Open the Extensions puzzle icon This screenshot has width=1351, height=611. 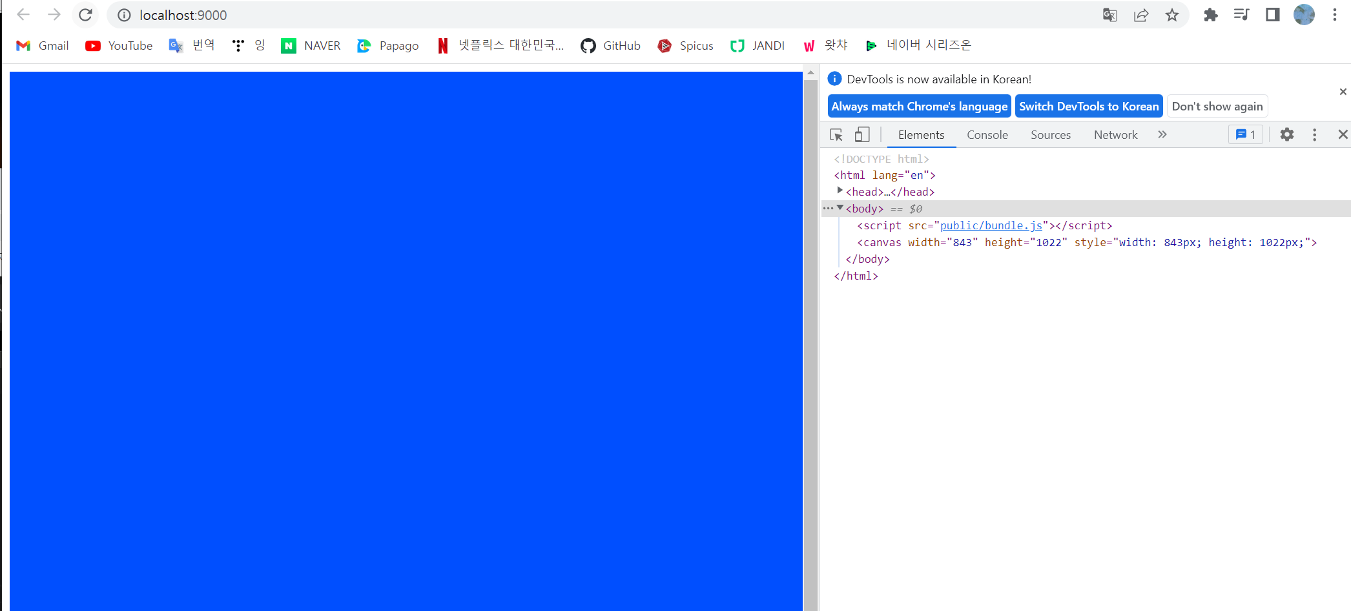(1211, 15)
